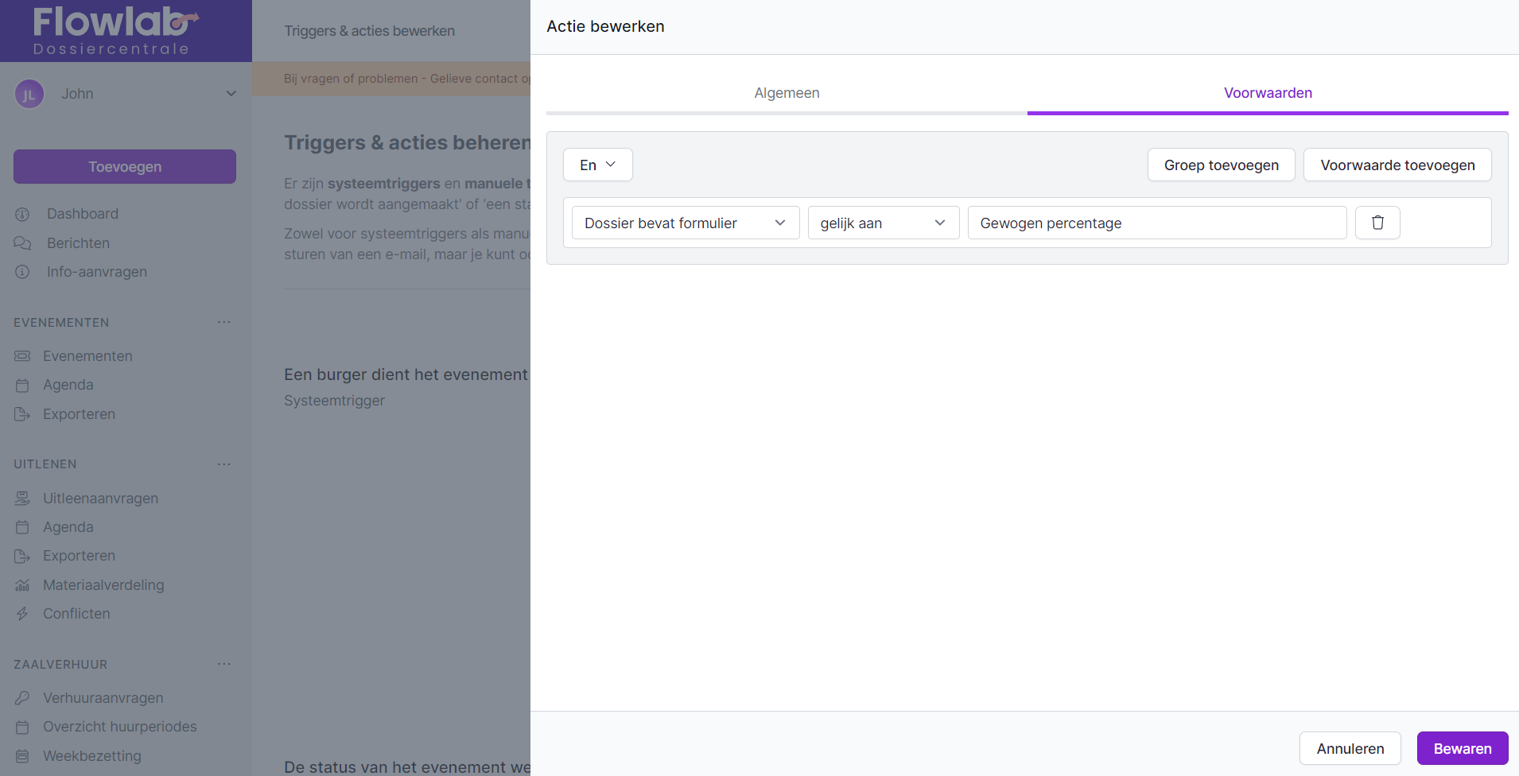1519x776 pixels.
Task: Click the Bewaren button
Action: [x=1462, y=749]
